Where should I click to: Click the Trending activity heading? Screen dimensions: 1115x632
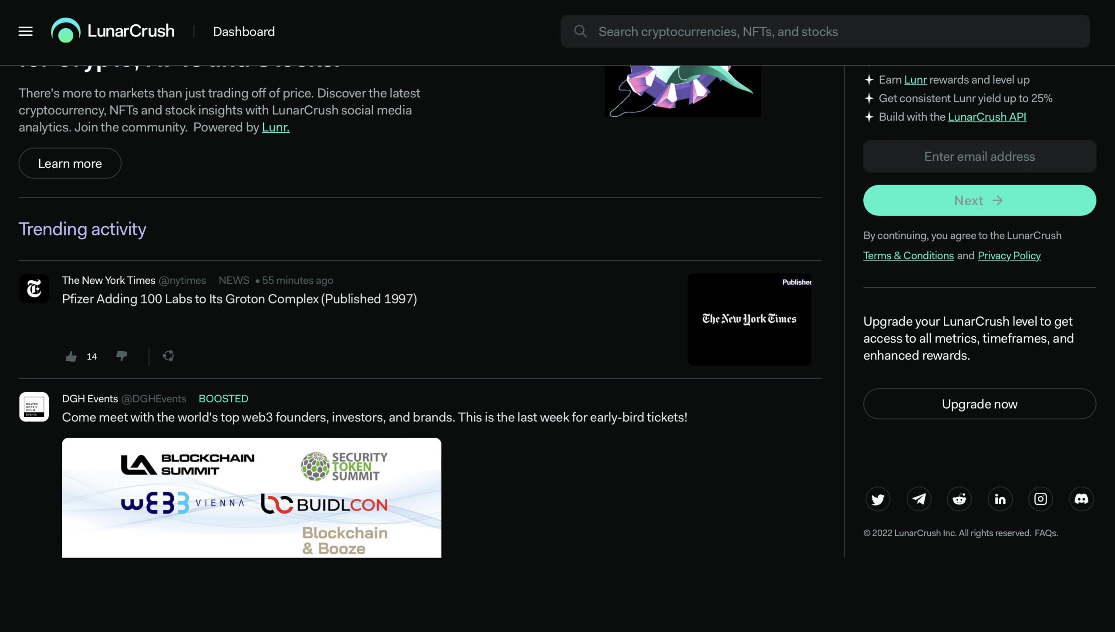pyautogui.click(x=82, y=229)
